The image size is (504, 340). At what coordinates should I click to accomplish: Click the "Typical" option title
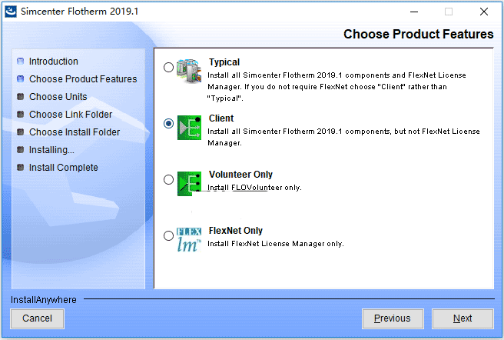point(224,62)
